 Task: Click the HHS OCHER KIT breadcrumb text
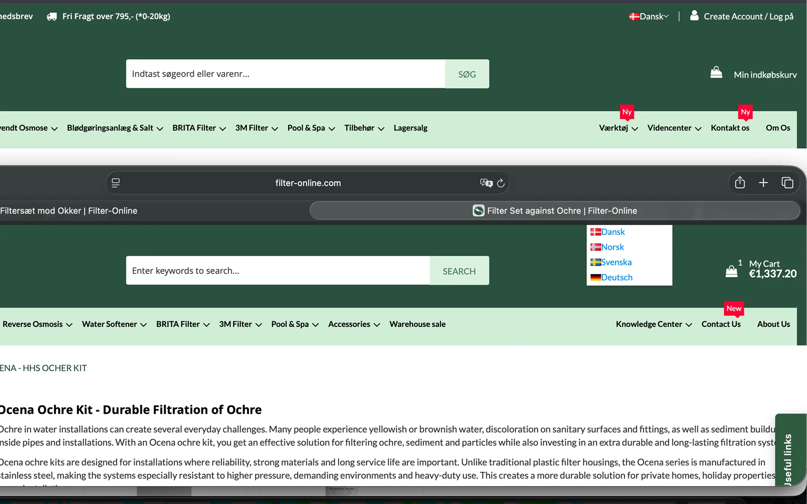pos(55,368)
